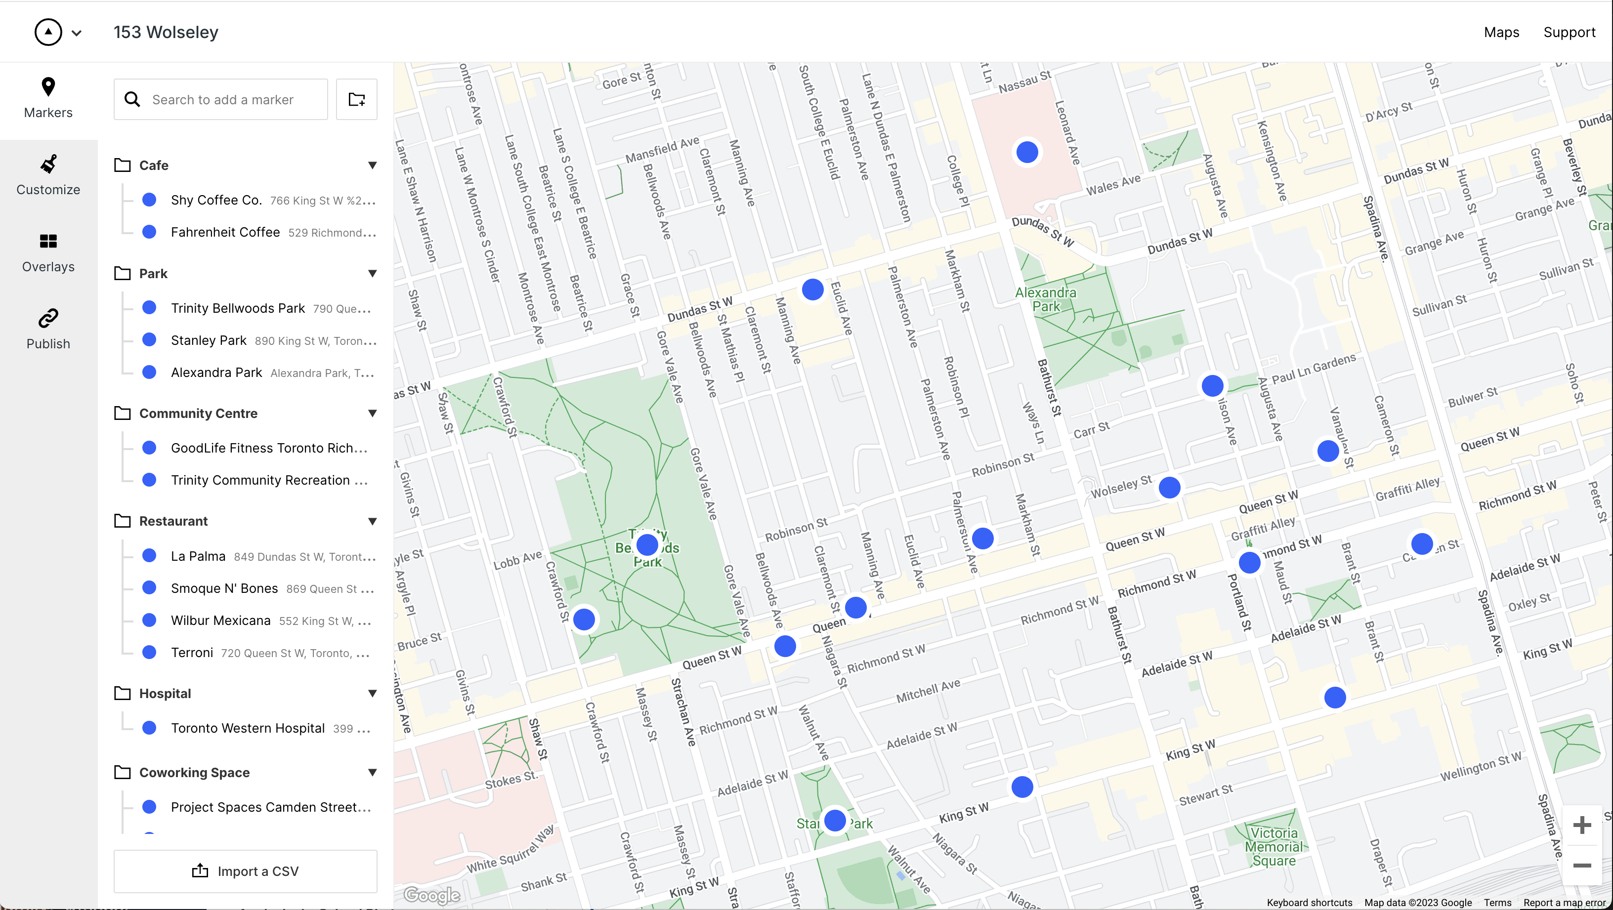Open Keyboard shortcuts on the map footer
The height and width of the screenshot is (910, 1613).
point(1309,903)
